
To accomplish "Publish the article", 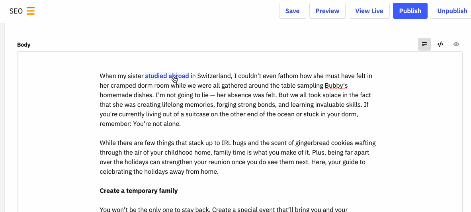I will [x=410, y=11].
